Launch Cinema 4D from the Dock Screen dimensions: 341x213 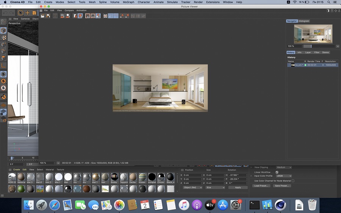[x=280, y=205]
